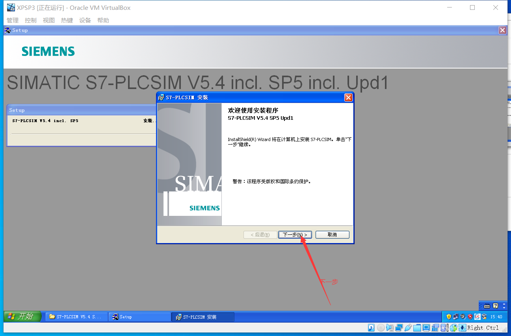Click the LIC license manager tray icon
The image size is (511, 336).
tap(477, 317)
